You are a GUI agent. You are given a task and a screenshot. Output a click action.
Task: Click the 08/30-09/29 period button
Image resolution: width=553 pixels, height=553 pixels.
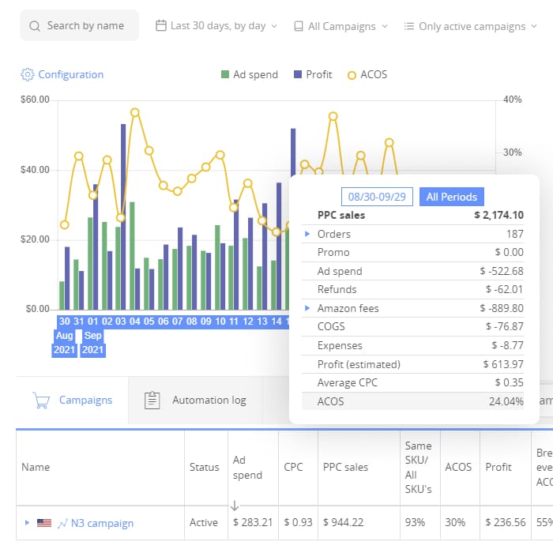point(378,197)
